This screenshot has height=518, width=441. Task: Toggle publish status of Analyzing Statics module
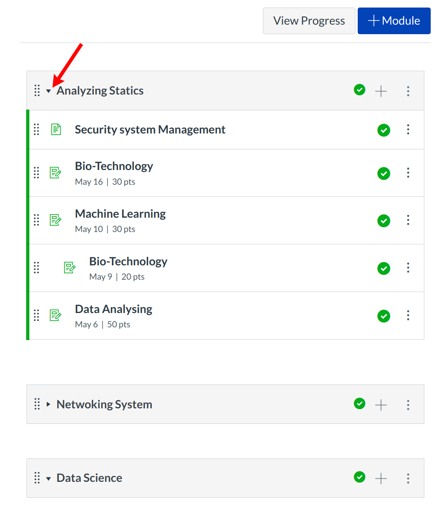(x=359, y=90)
